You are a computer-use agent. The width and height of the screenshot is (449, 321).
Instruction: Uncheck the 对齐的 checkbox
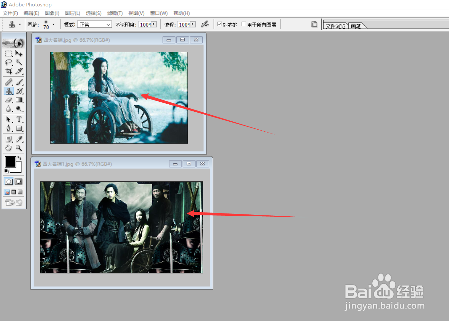(x=220, y=24)
